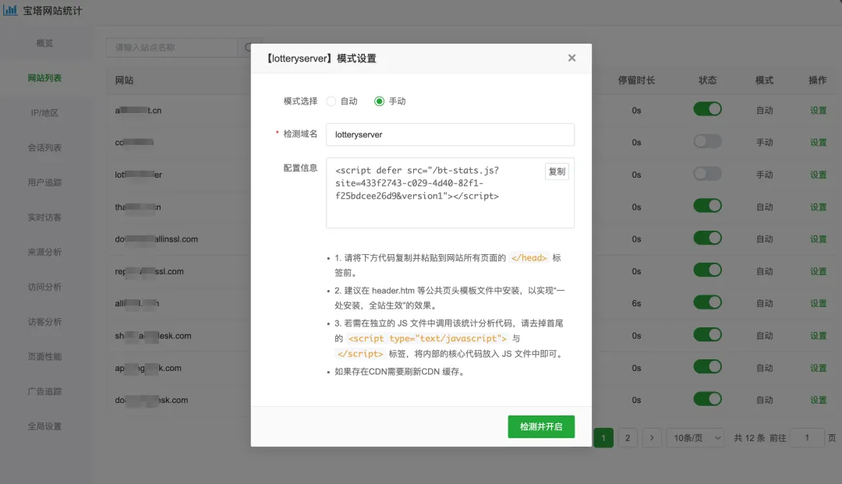This screenshot has height=484, width=842.
Task: Open 设置 for the lot…er row
Action: [x=819, y=175]
